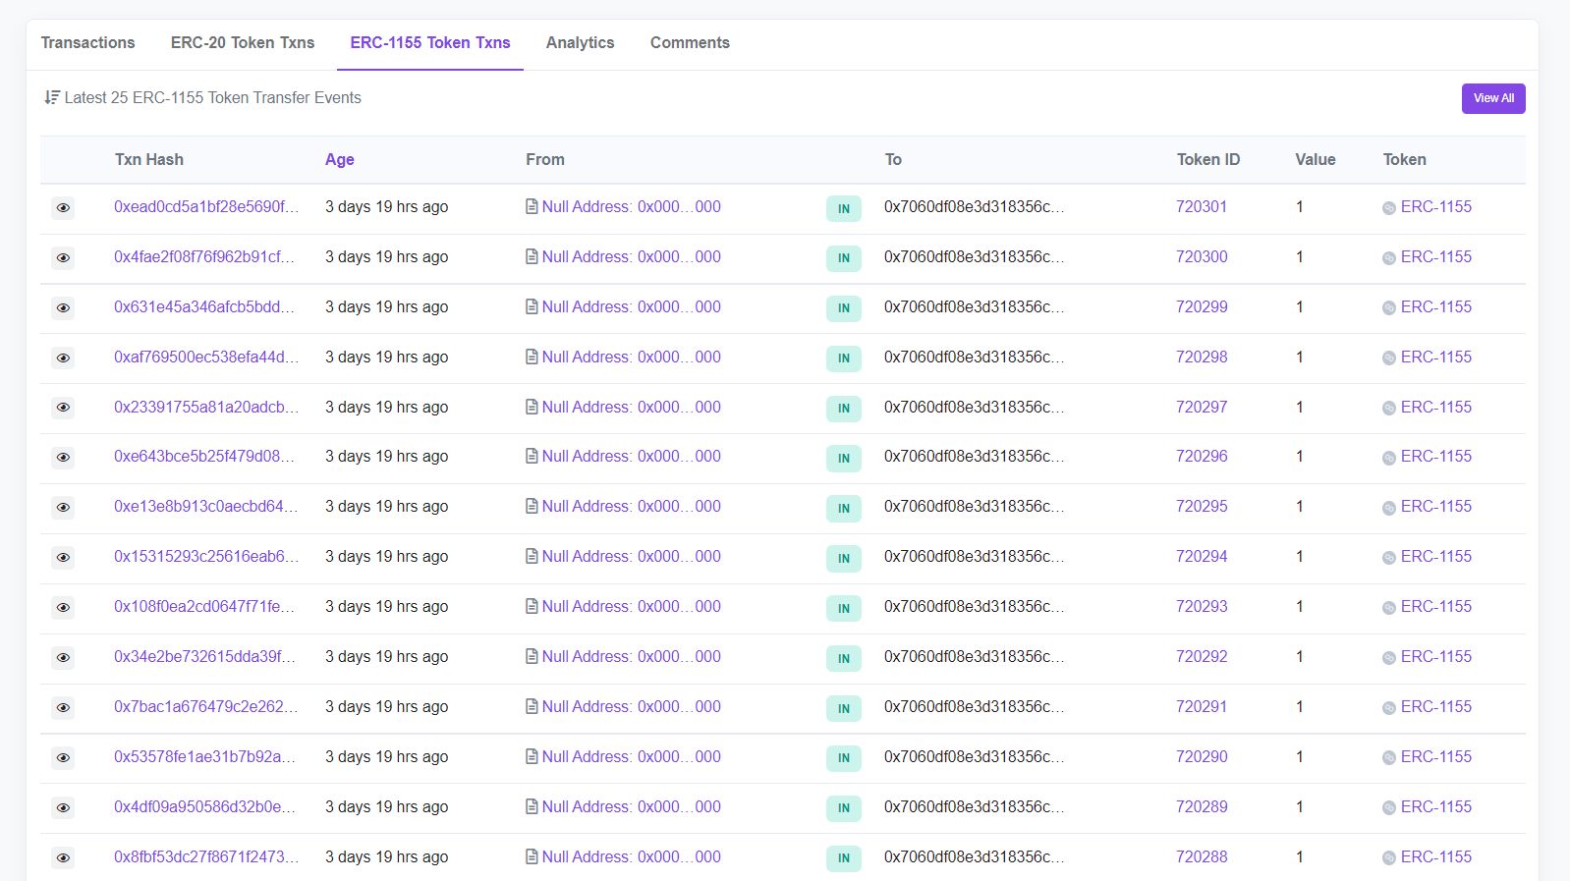Open Null Address link in Token ID 720290 row

click(631, 756)
